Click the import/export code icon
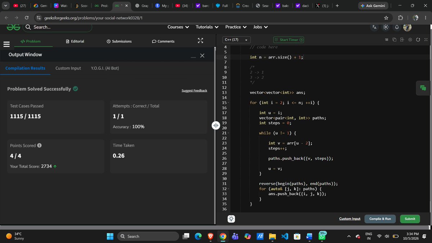Image resolution: width=432 pixels, height=243 pixels. click(402, 40)
